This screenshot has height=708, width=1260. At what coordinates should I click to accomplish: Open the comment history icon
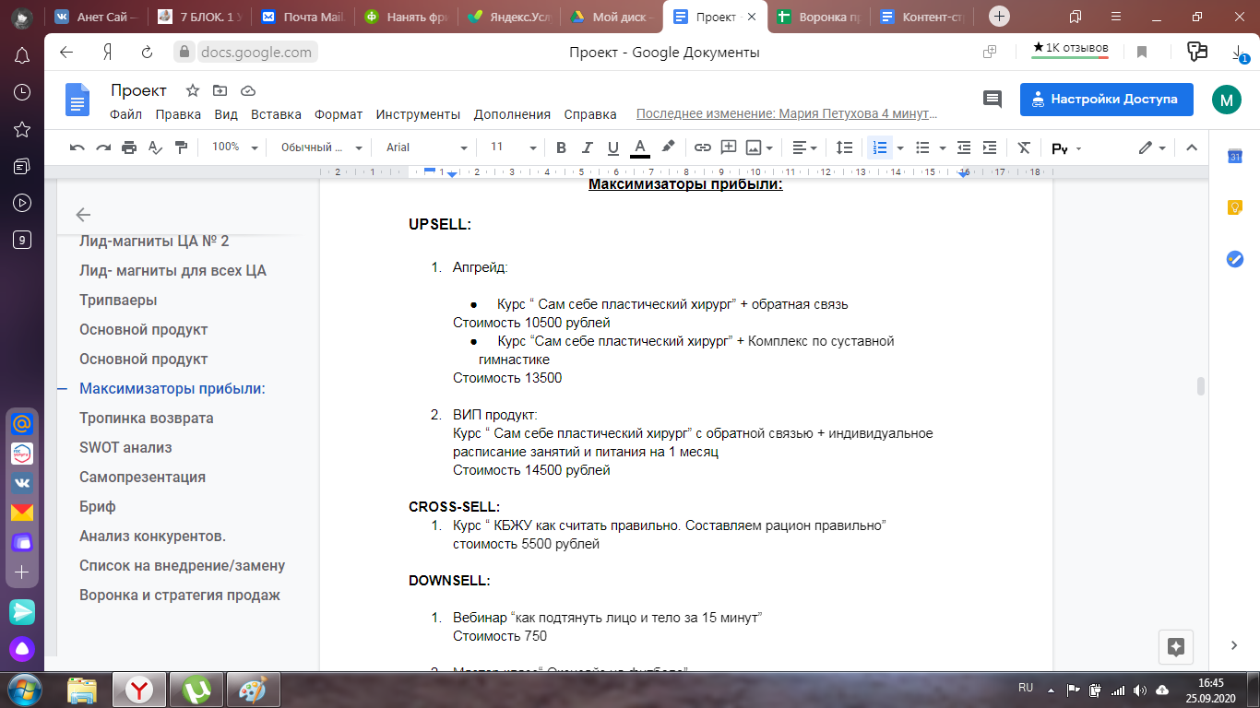(993, 100)
